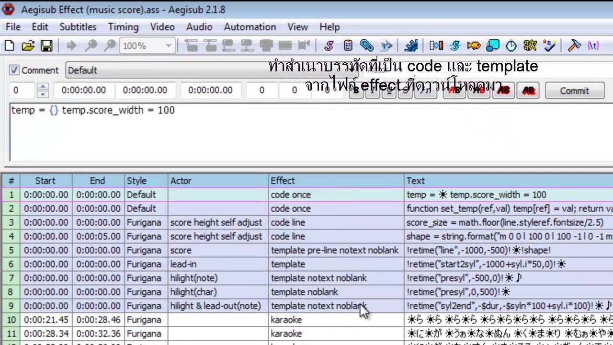Save the subtitles with the floppy icon
The image size is (613, 345).
(46, 46)
